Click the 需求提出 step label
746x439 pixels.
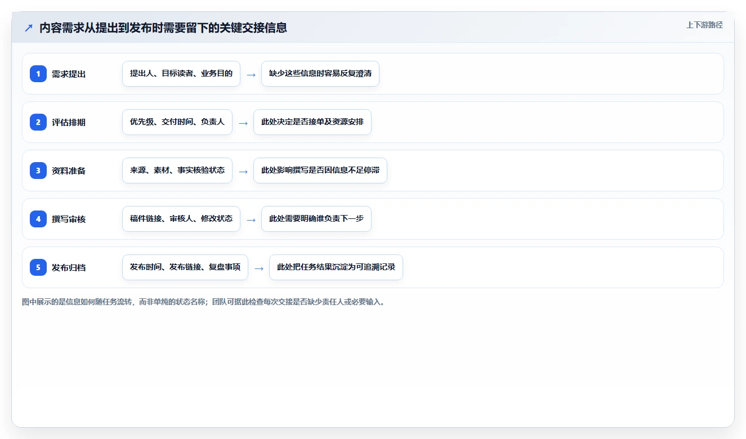(x=69, y=74)
